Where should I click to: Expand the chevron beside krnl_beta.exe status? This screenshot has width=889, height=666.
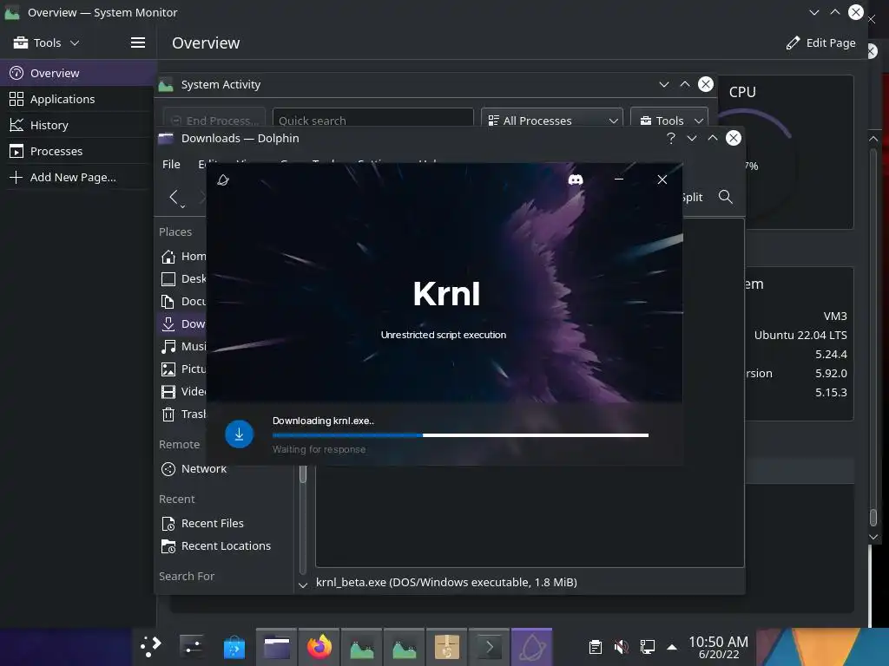point(303,585)
